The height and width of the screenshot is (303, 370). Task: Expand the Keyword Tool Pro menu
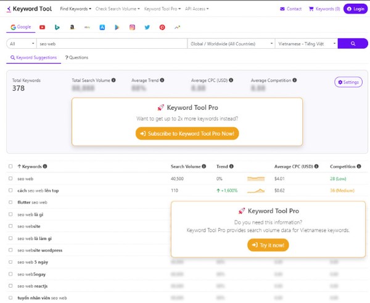(162, 9)
